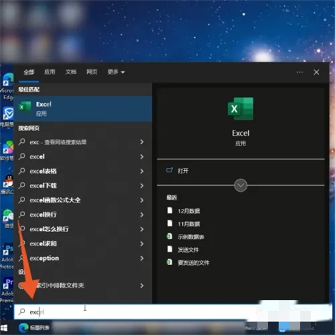Open the 软件管理 desktop shortcut

[x=7, y=150]
